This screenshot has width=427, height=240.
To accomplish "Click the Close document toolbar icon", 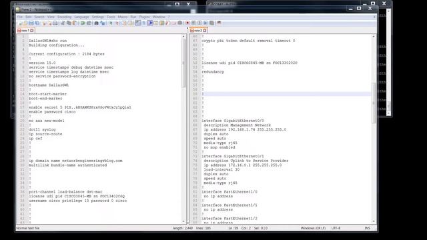I will (44, 23).
